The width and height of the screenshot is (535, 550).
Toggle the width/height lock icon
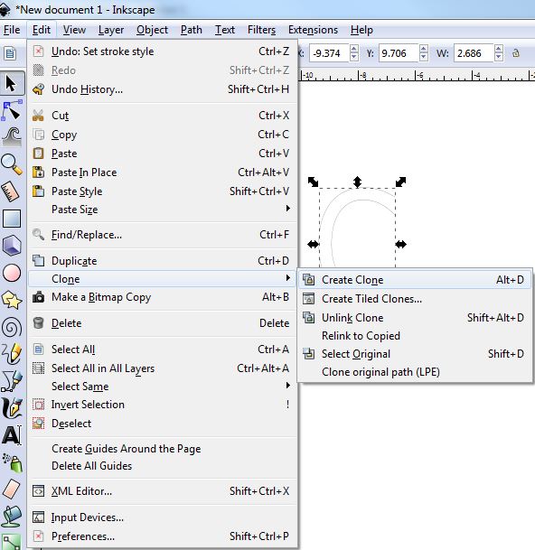click(516, 53)
